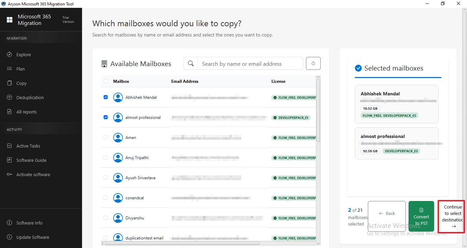Click the conandcal avatar icon
This screenshot has height=248, width=467.
click(118, 198)
